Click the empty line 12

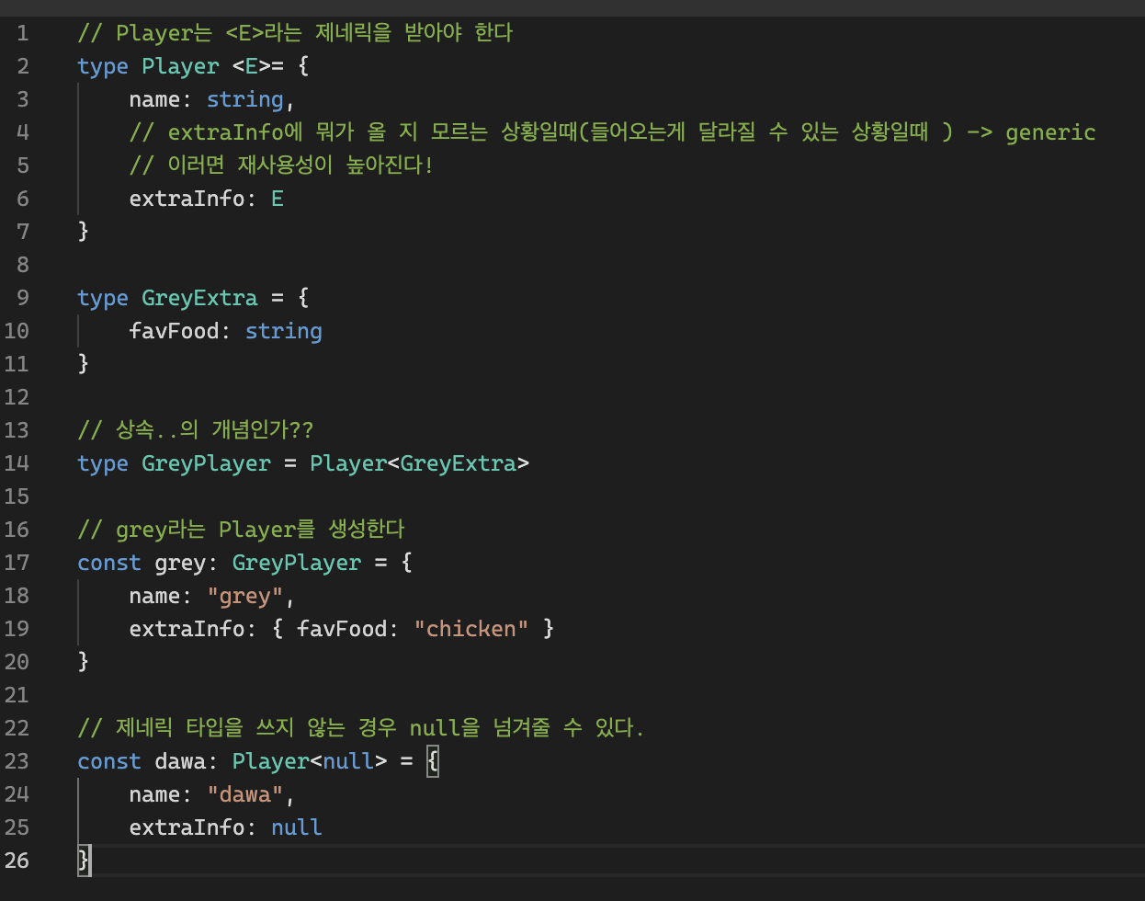(138, 396)
